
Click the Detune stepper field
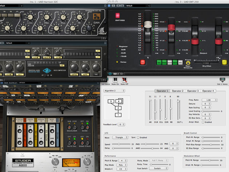(x=206, y=104)
